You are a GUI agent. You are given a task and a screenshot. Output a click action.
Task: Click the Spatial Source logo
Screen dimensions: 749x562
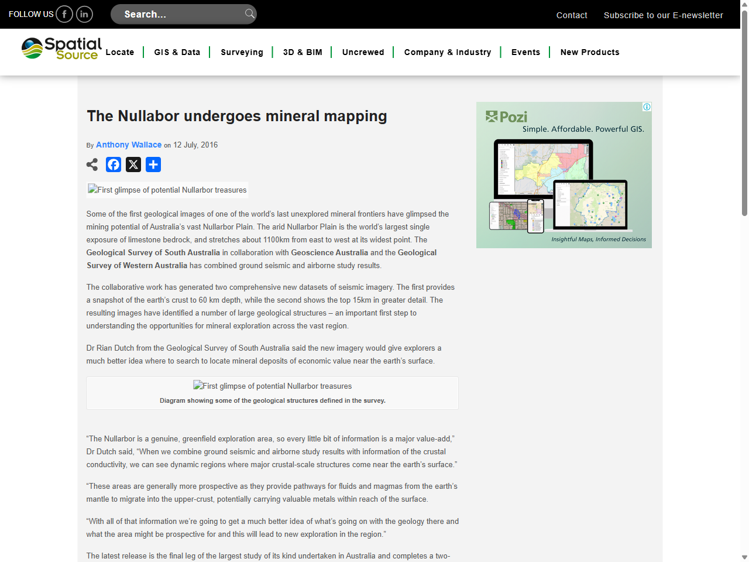coord(62,49)
